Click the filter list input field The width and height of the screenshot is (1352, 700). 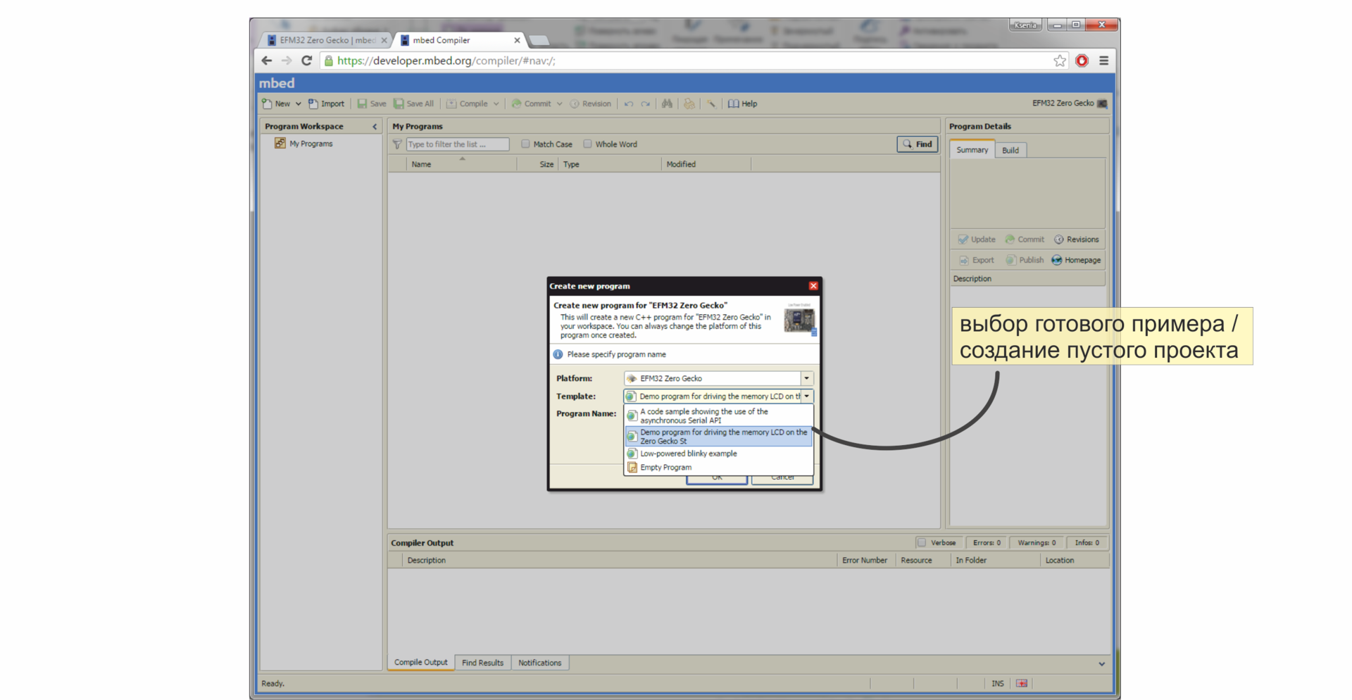pos(458,144)
